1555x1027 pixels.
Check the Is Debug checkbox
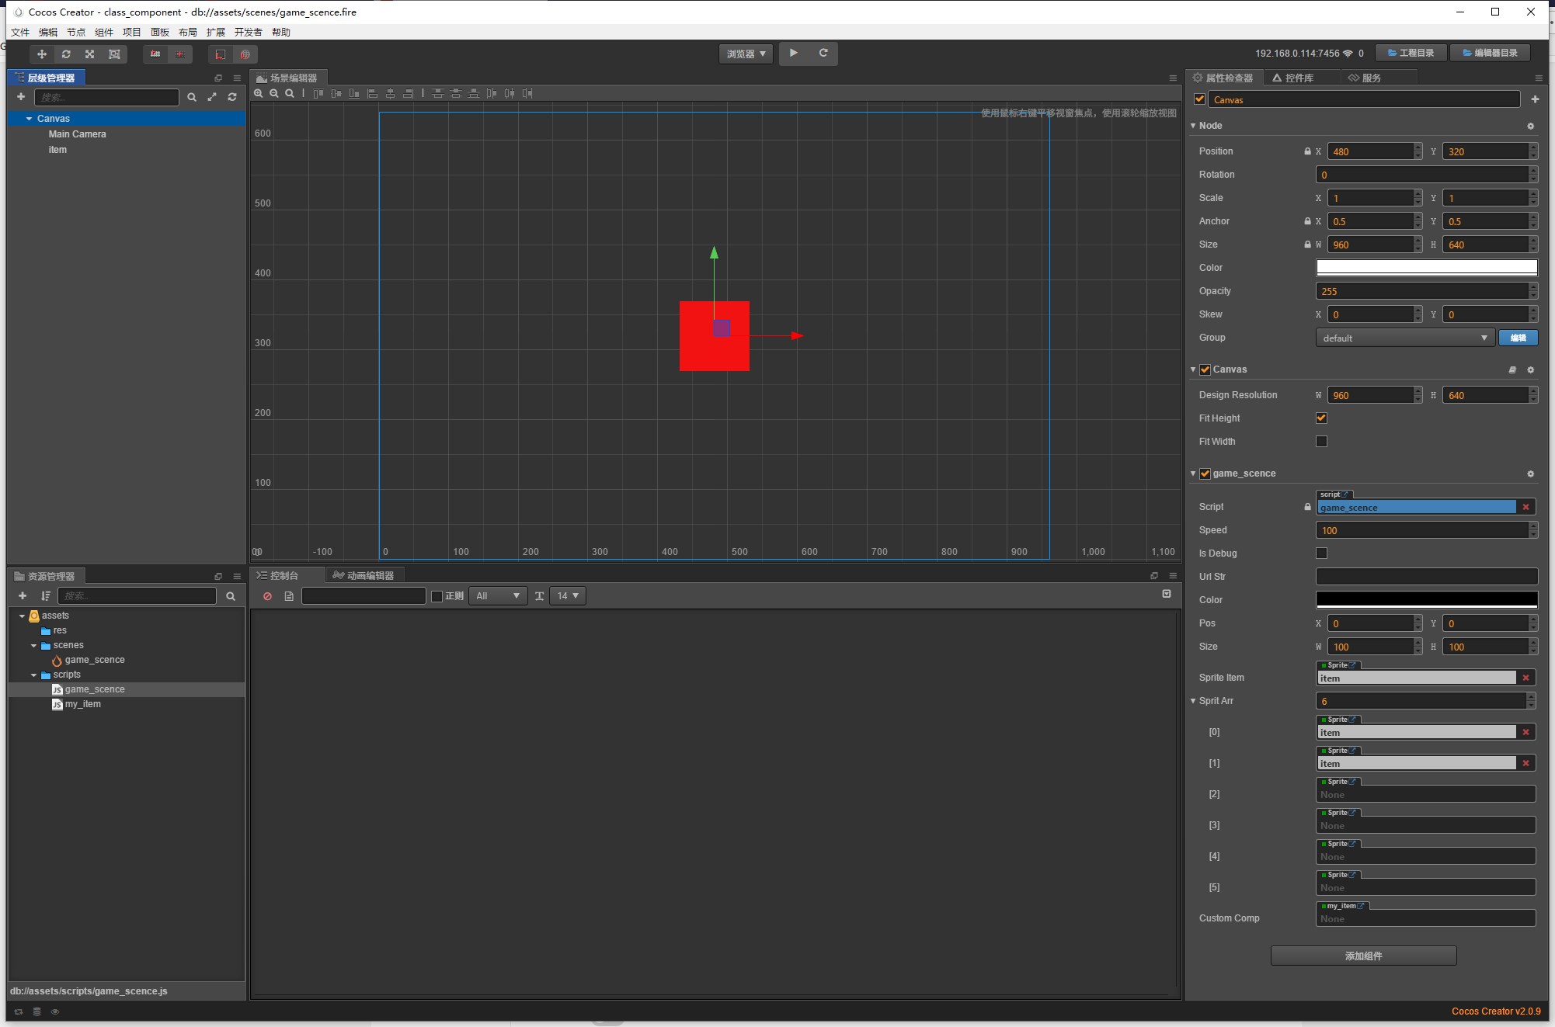click(1321, 553)
